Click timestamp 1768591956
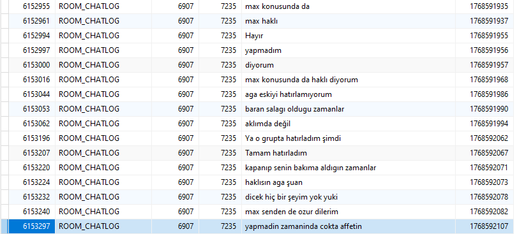 click(484, 50)
